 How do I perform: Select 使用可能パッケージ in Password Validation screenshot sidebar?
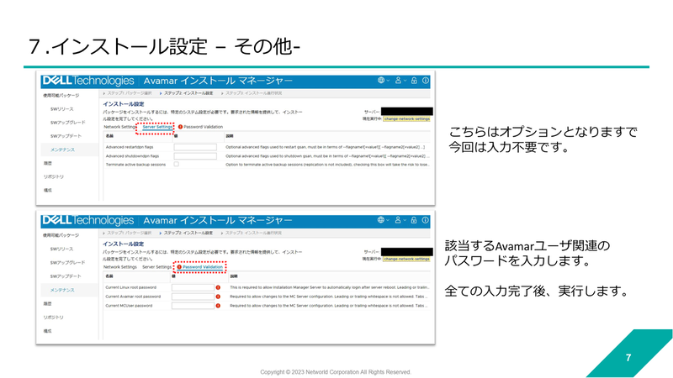pos(61,235)
